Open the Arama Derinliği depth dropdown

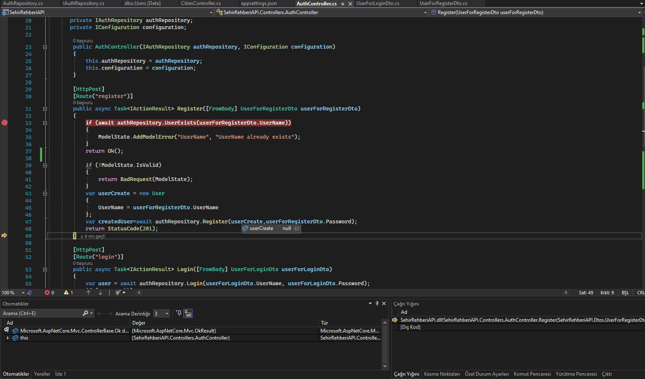166,314
